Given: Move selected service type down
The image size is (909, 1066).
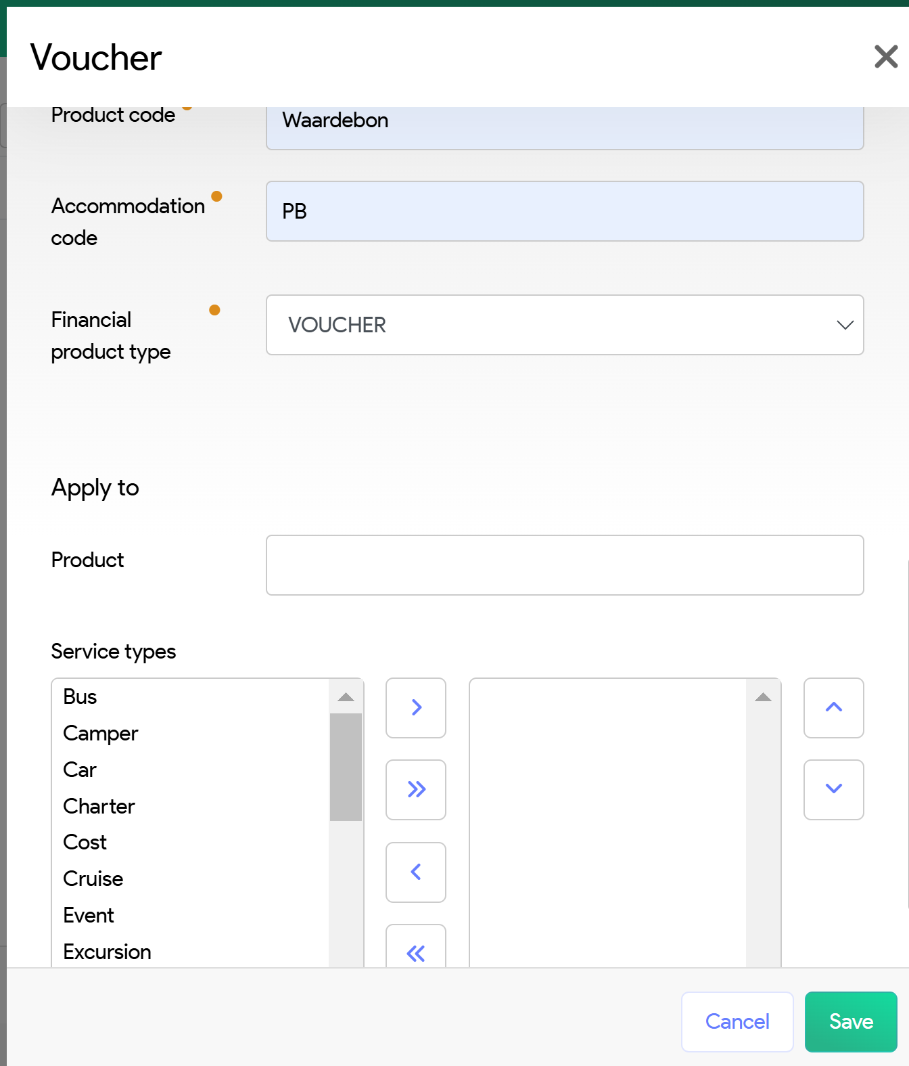Looking at the screenshot, I should click(833, 790).
